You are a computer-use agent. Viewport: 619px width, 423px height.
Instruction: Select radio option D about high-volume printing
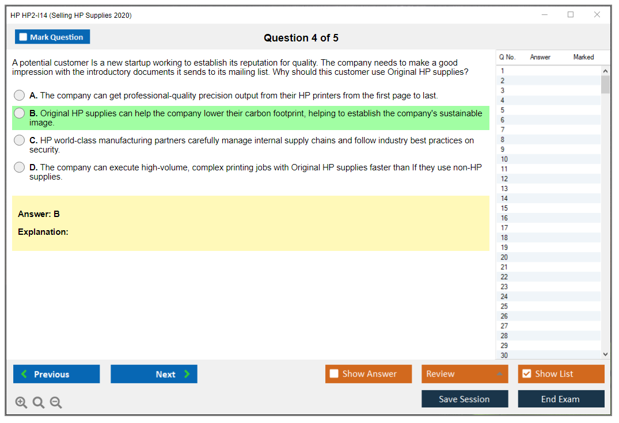coord(20,167)
